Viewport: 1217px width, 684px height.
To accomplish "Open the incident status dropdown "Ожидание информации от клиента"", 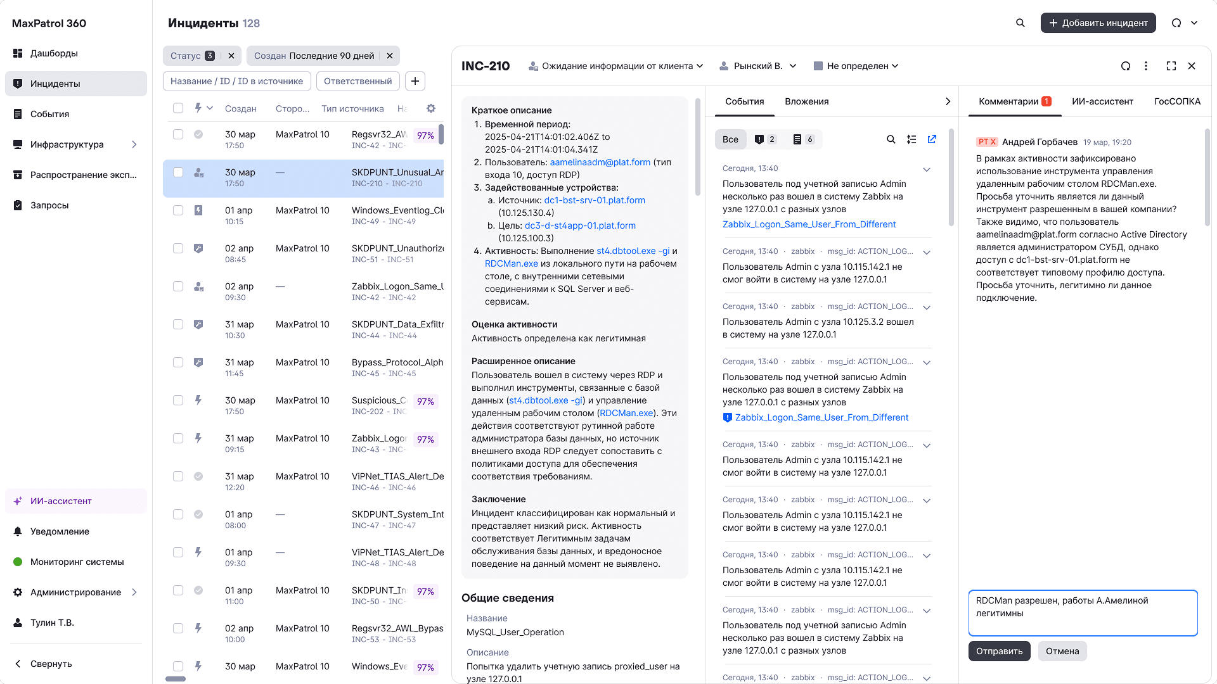I will 616,66.
